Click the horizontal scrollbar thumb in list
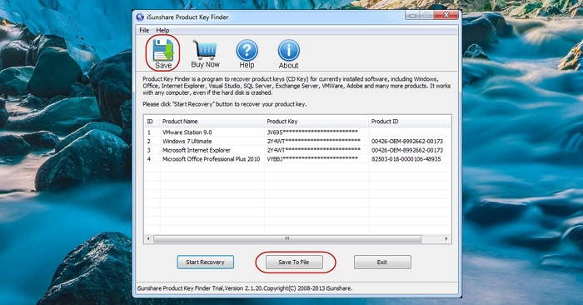 pyautogui.click(x=287, y=239)
